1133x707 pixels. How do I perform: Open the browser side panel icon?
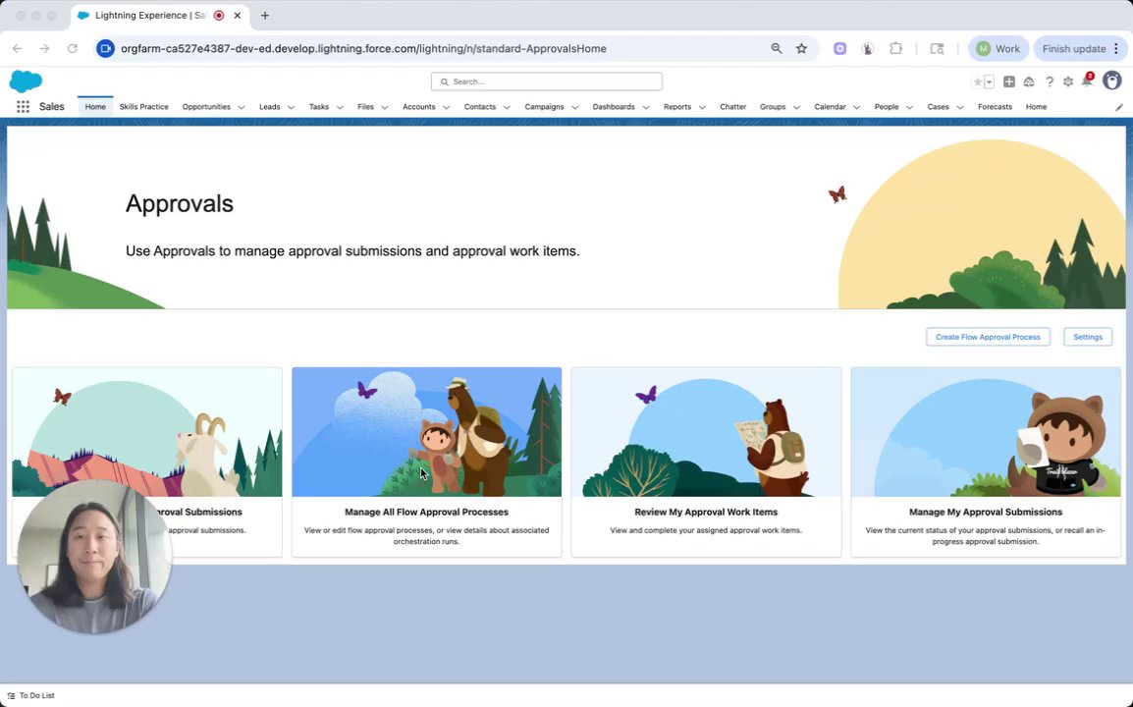938,48
